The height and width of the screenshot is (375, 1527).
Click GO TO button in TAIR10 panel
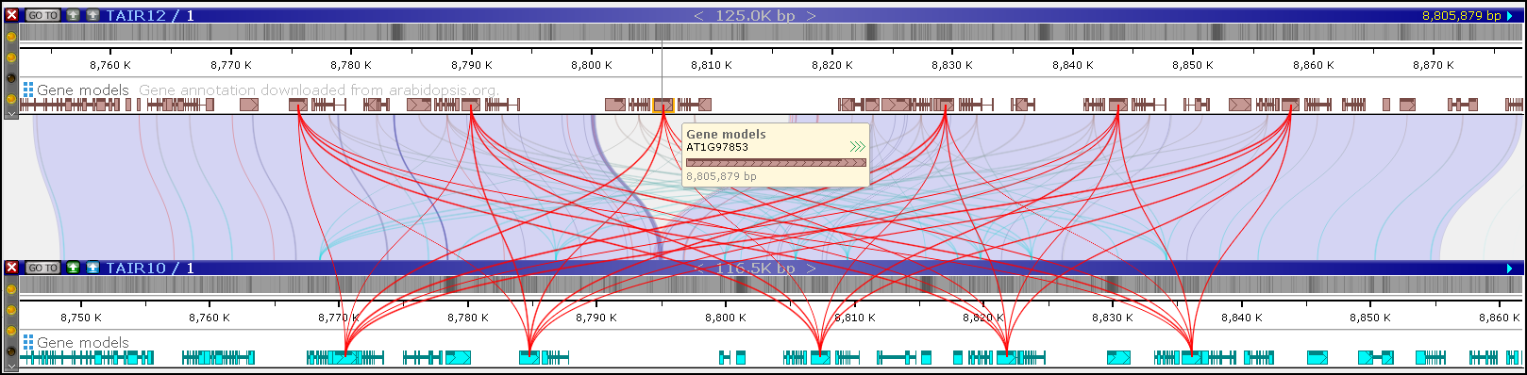click(x=42, y=268)
